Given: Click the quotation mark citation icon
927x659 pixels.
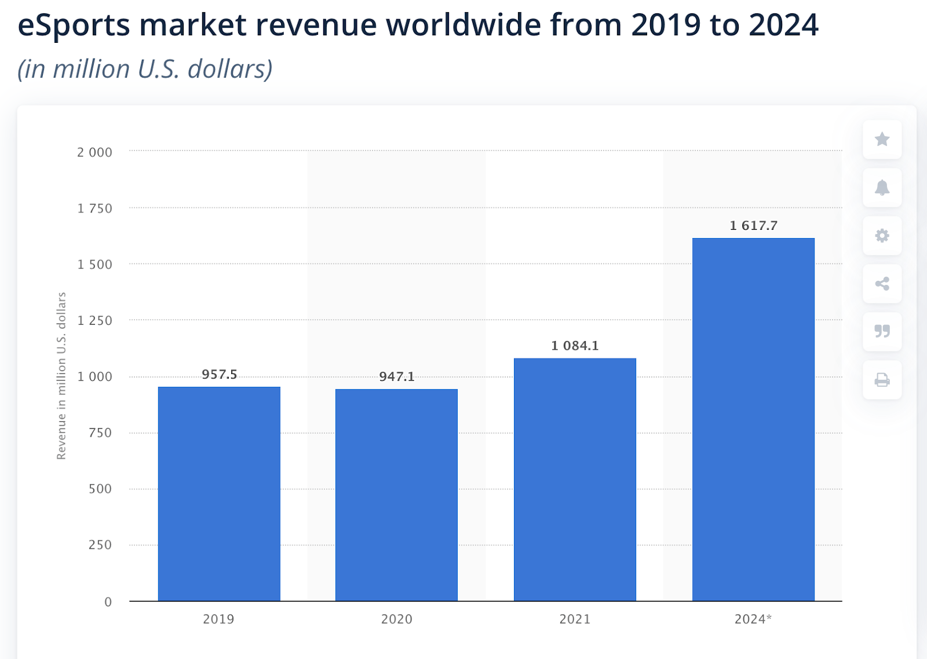Looking at the screenshot, I should click(882, 332).
